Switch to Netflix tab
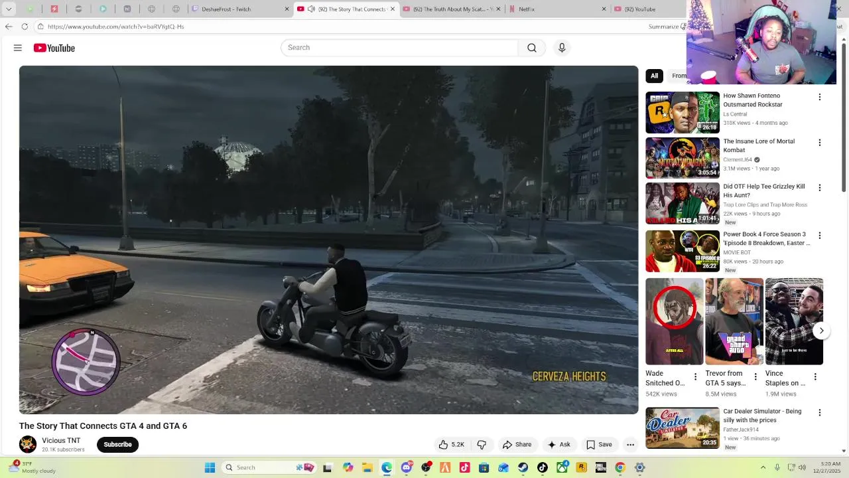This screenshot has width=849, height=478. [557, 9]
